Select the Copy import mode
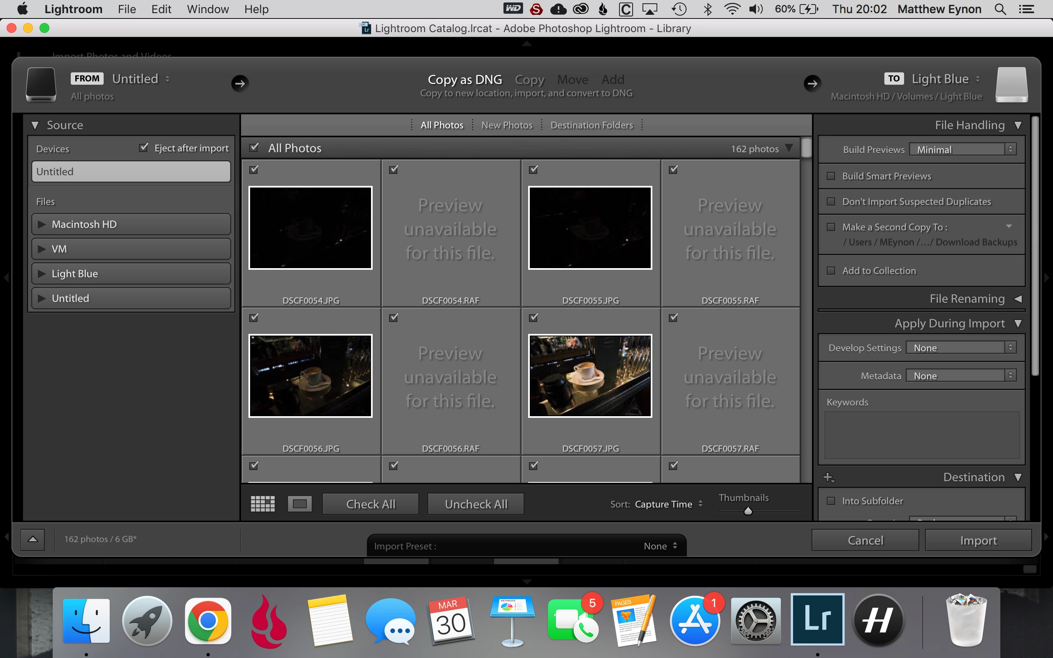 click(x=529, y=80)
